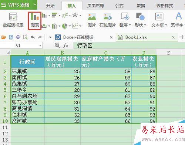Save the workbook with disk icon
The image size is (185, 145).
(11, 37)
